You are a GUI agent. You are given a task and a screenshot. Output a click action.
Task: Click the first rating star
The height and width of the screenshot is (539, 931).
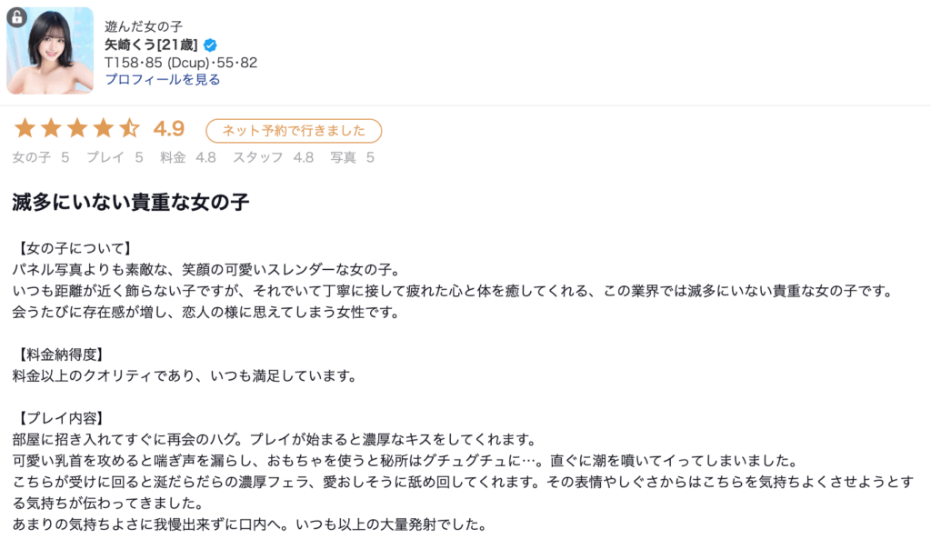tap(25, 129)
